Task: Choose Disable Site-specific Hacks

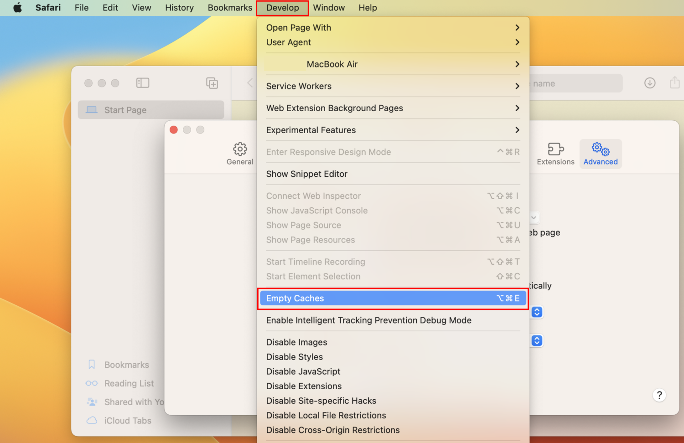Action: (x=393, y=401)
